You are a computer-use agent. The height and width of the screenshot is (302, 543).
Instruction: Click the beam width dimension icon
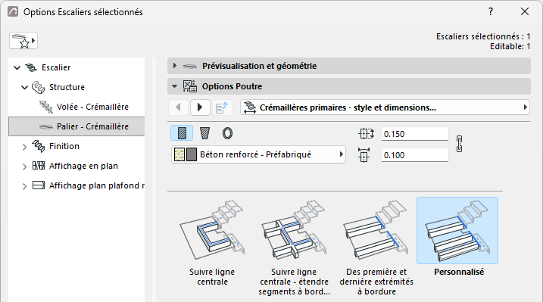coord(364,155)
